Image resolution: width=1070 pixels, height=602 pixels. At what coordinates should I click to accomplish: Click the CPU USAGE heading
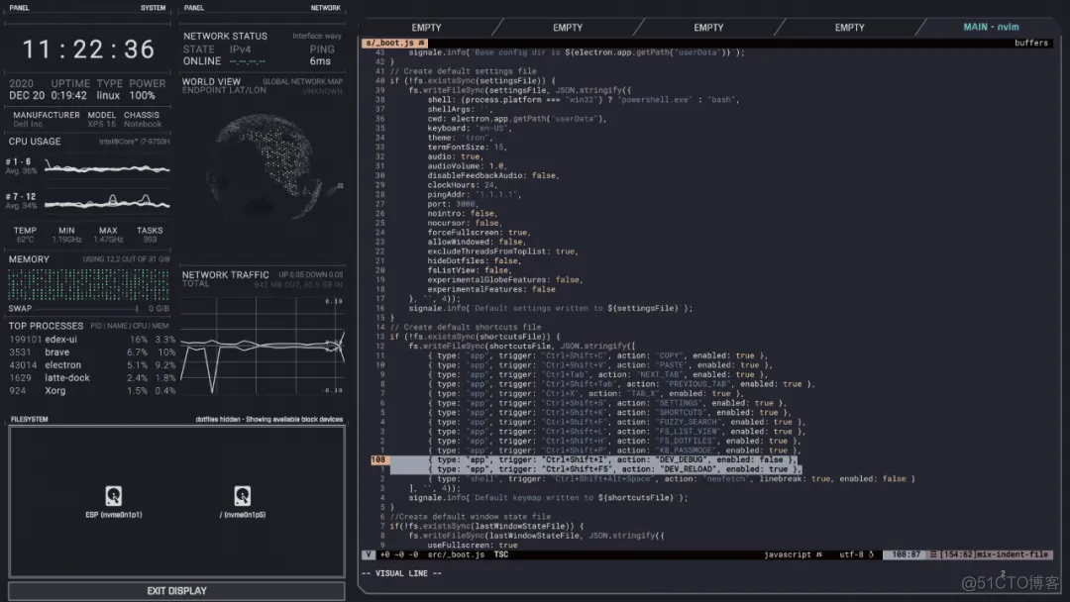point(35,142)
